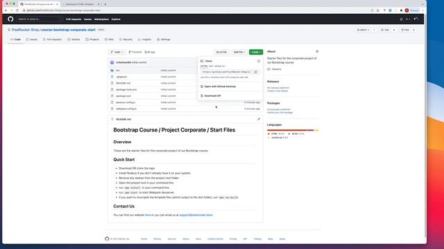The image size is (444, 249).
Task: Toggle the green Code dropdown button
Action: 256,52
